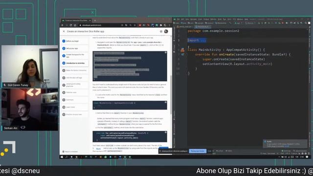Viewport: 313px width, 176px height.
Task: Close the codelab with the X icon
Action: point(64,31)
